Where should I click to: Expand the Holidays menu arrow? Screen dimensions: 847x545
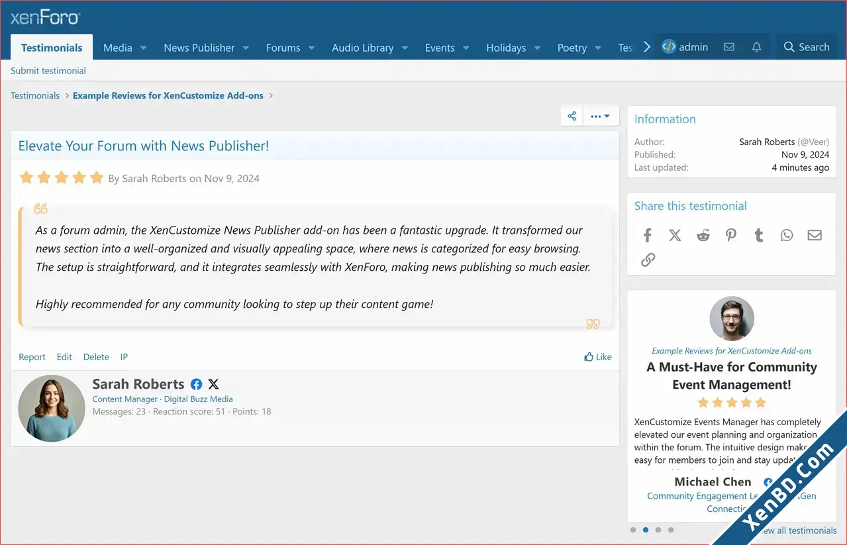coord(537,48)
